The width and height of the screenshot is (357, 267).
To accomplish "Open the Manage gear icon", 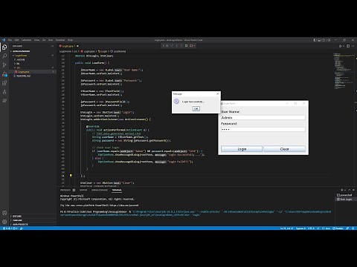I will [4, 222].
